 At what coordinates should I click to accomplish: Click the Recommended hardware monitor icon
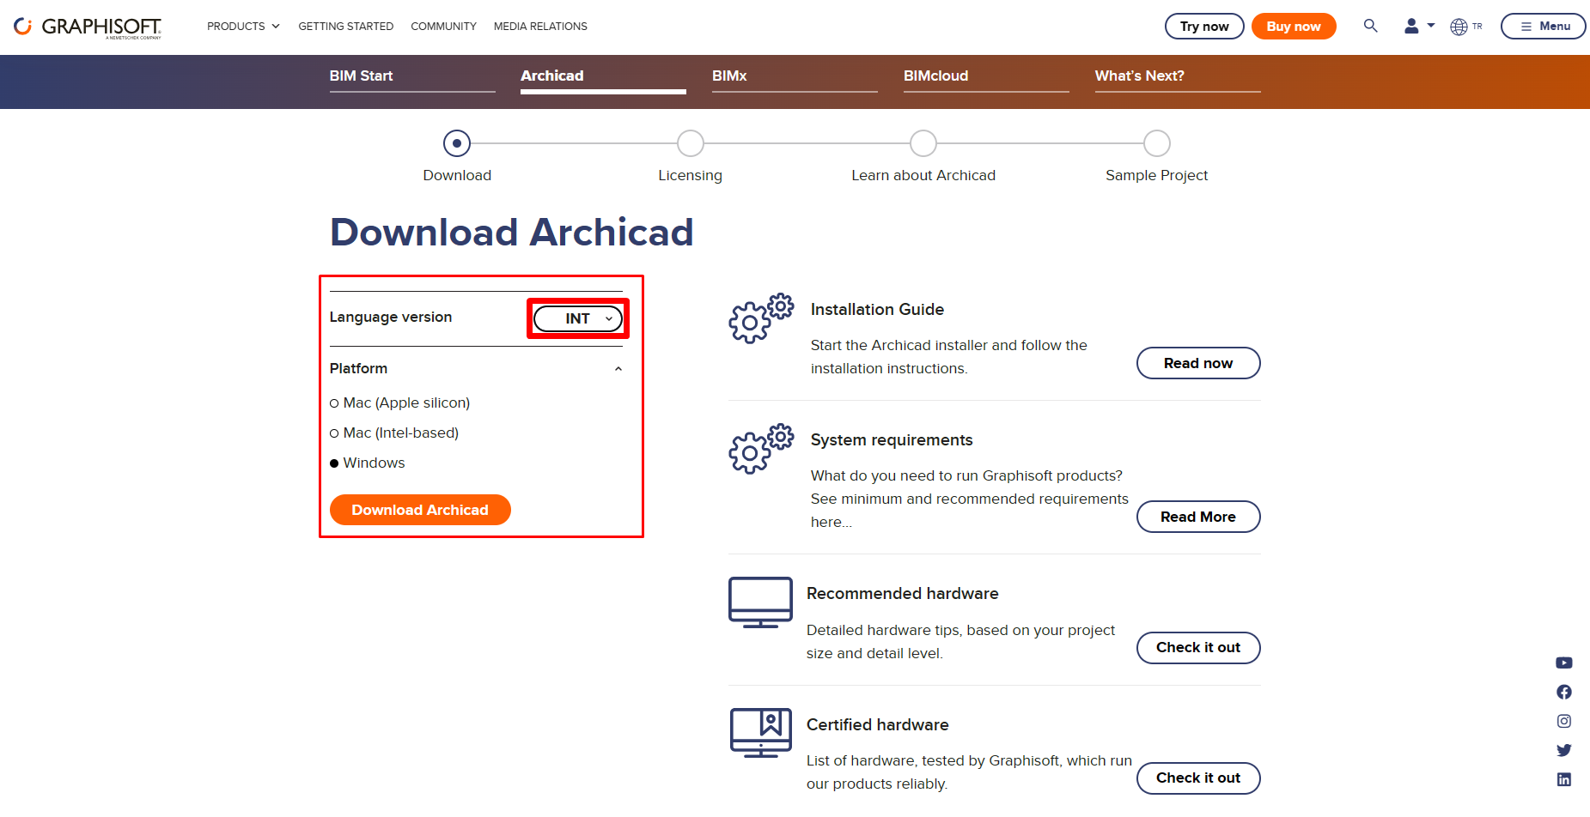click(760, 602)
